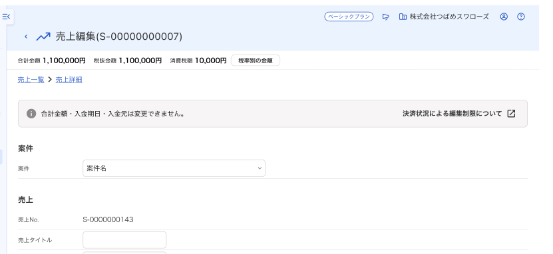Click the info icon in notice banner
The image size is (553, 254).
pyautogui.click(x=31, y=114)
